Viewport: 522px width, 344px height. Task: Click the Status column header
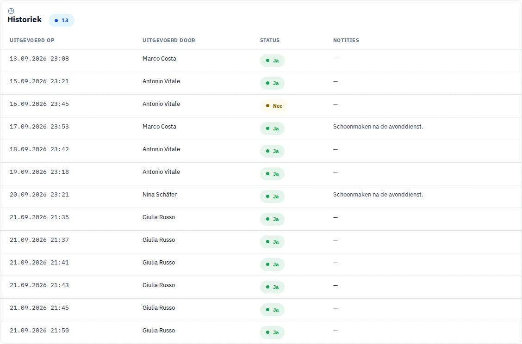tap(270, 40)
